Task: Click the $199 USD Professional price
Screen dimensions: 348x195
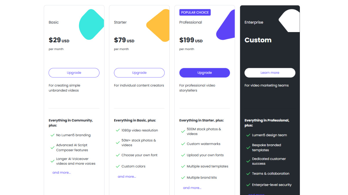Action: click(191, 40)
